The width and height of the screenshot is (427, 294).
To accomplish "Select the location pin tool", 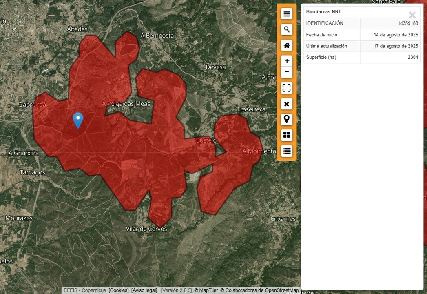I will tap(286, 119).
